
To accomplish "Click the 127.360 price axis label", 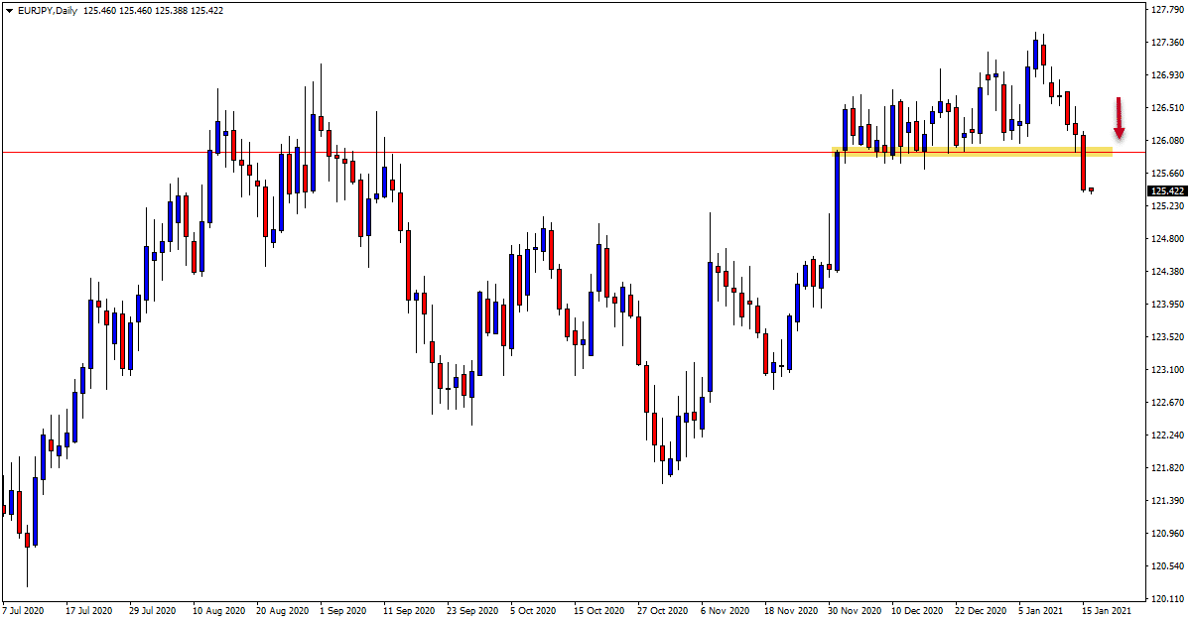I will point(1167,43).
